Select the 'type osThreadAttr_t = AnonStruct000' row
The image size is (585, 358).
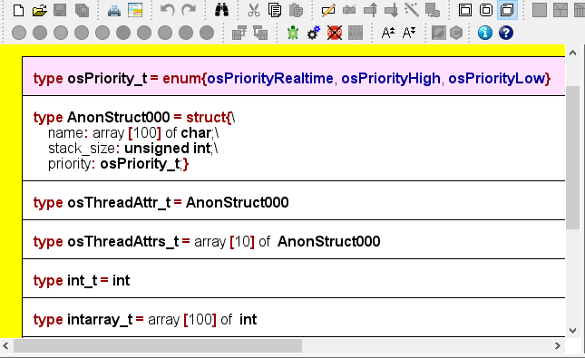tap(294, 200)
